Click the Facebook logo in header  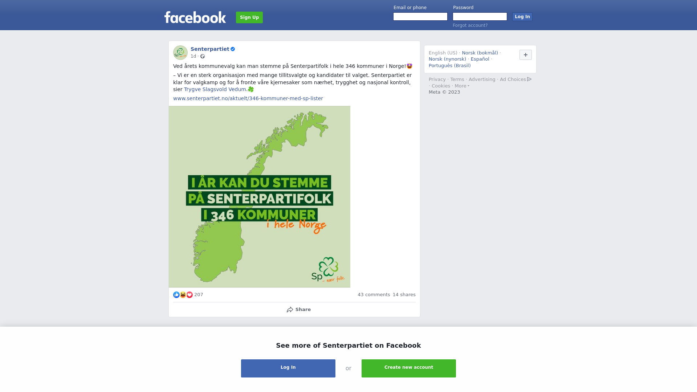tap(195, 17)
